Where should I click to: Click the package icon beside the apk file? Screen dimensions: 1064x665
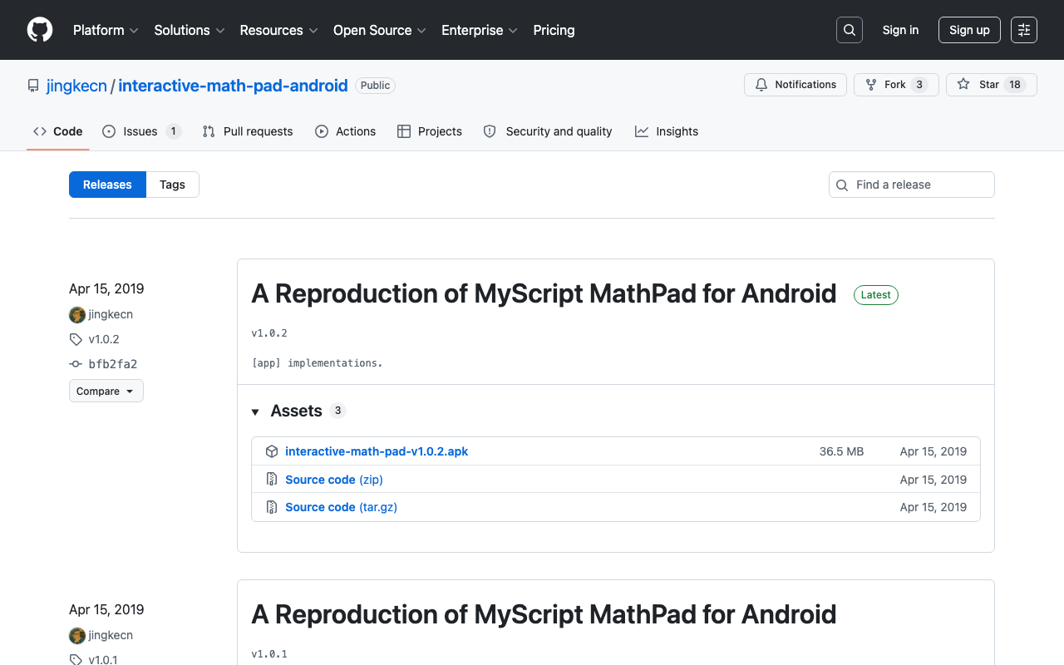pos(272,451)
